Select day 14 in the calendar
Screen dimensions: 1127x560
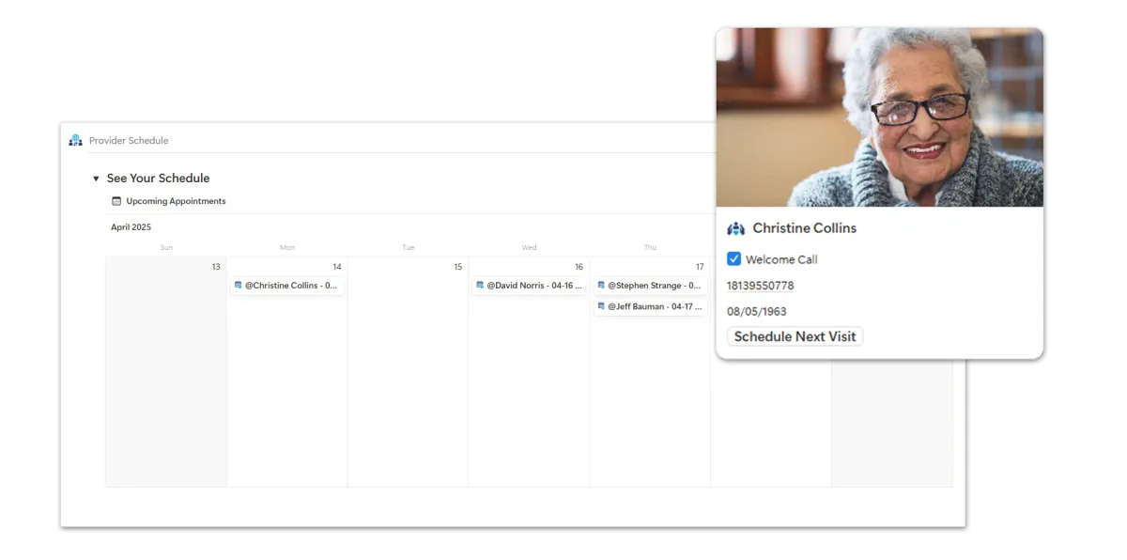[337, 267]
